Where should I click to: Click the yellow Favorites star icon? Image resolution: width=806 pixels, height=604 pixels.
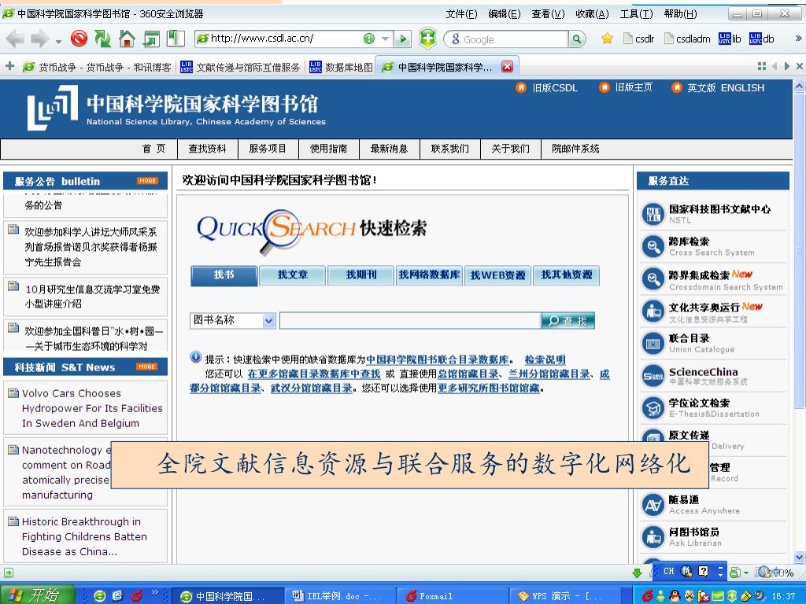click(x=607, y=39)
